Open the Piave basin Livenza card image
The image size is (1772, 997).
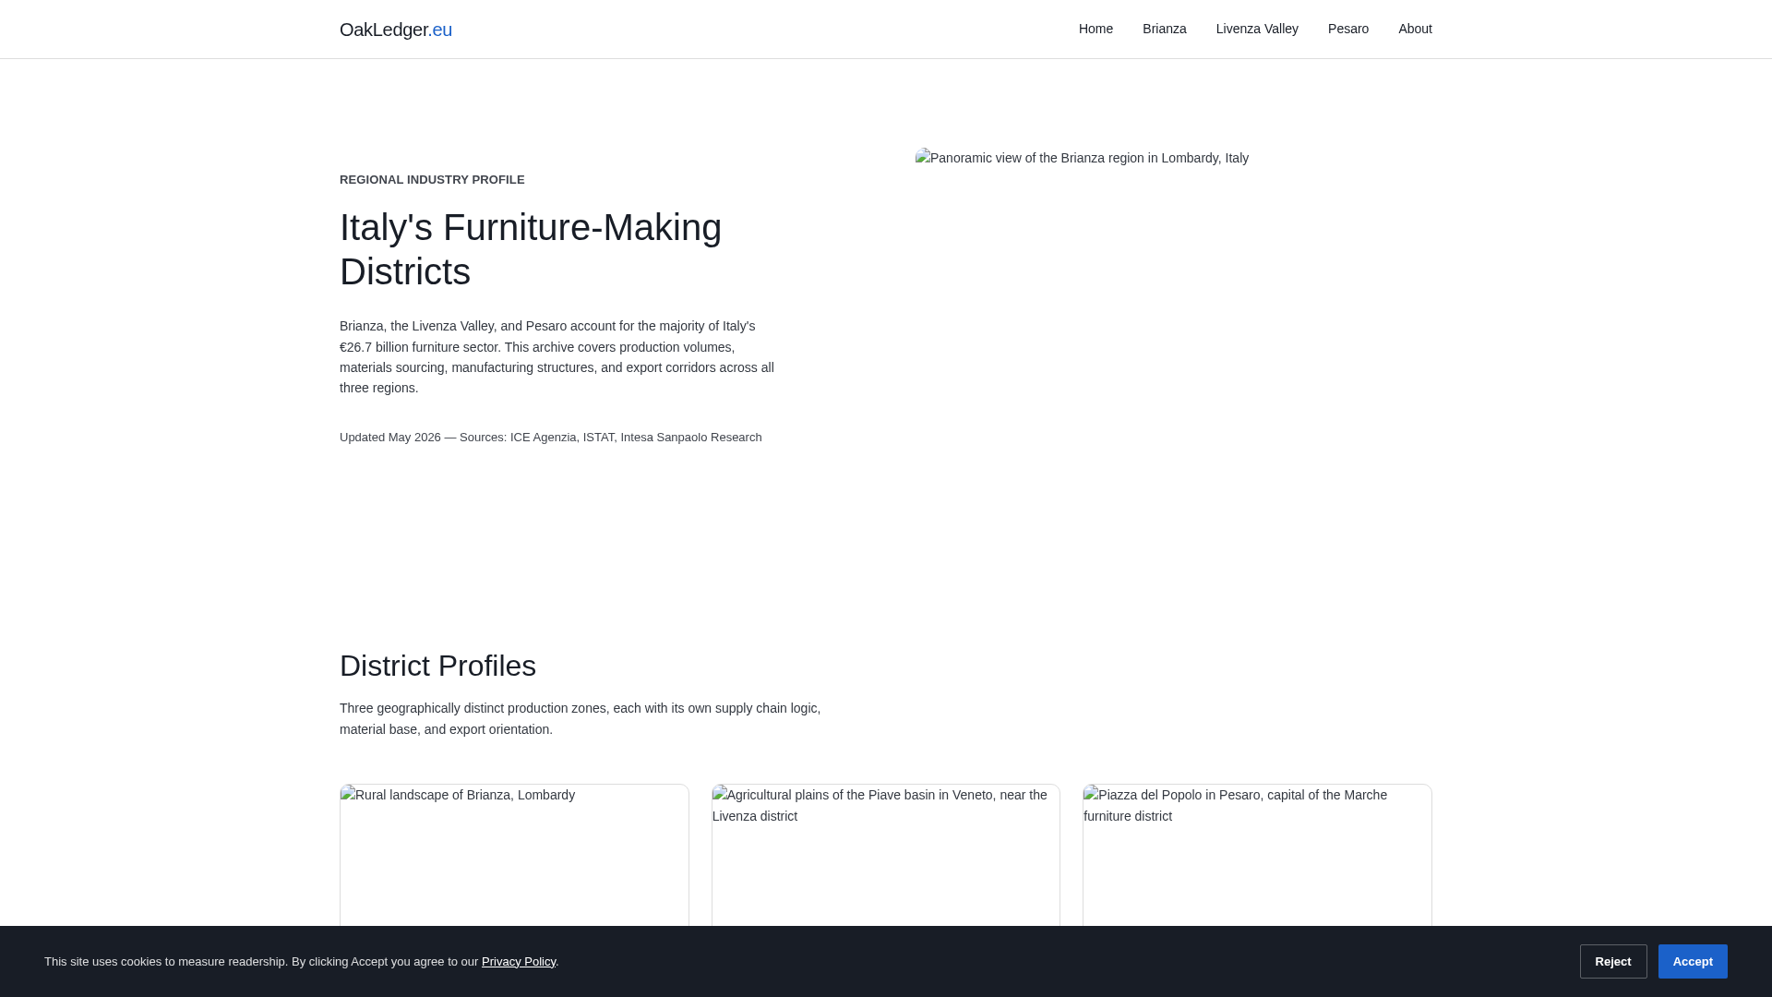click(886, 855)
